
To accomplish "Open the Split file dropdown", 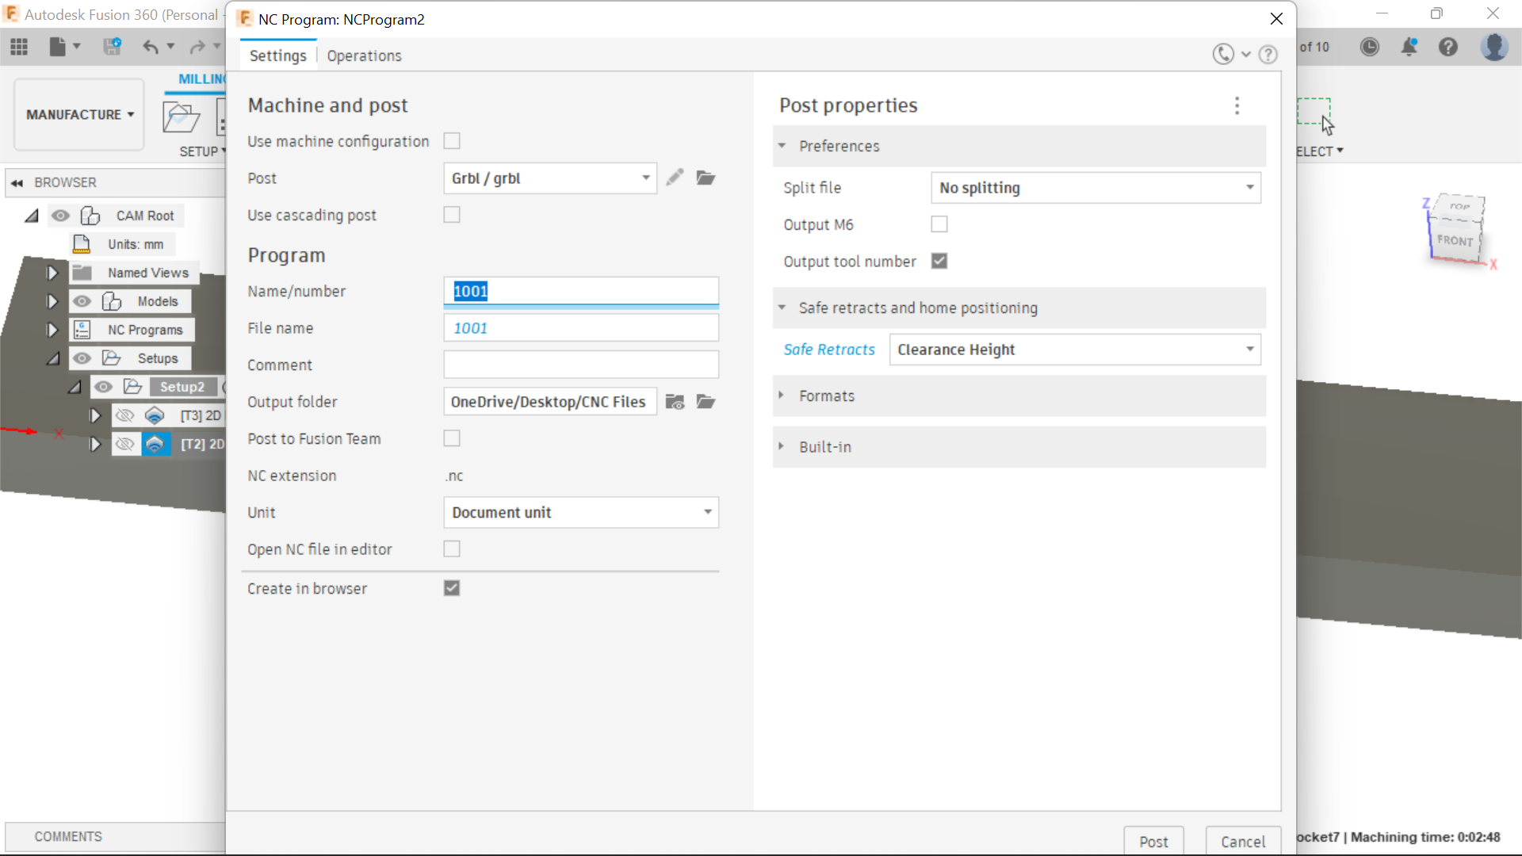I will 1095,188.
